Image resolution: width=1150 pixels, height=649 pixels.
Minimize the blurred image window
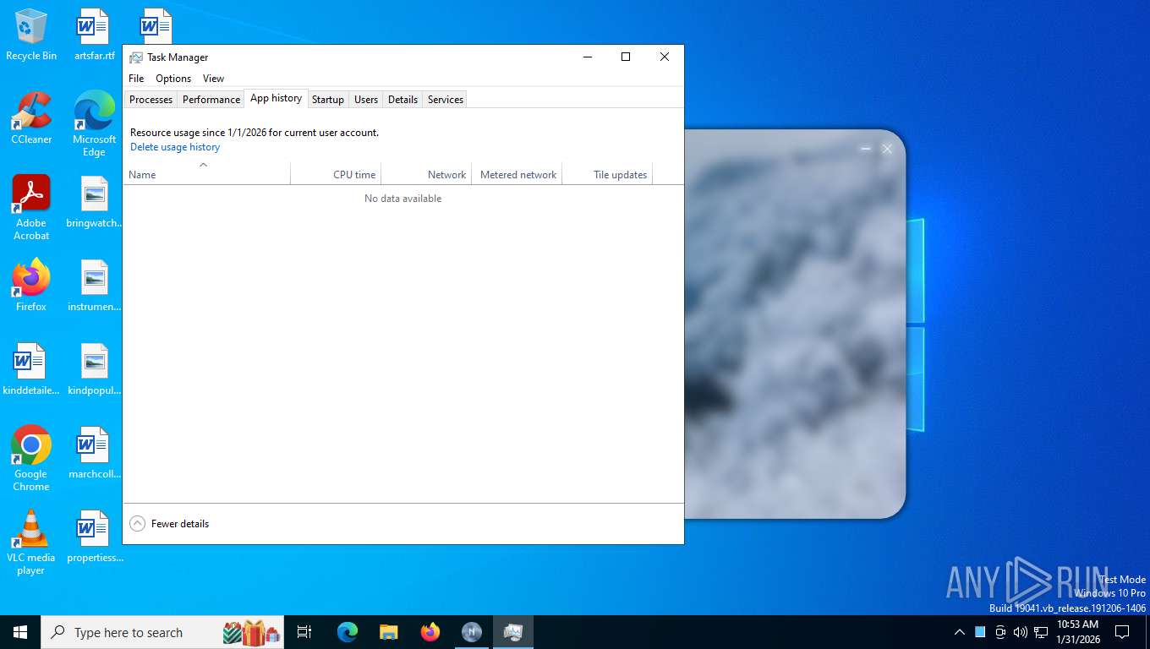(865, 149)
